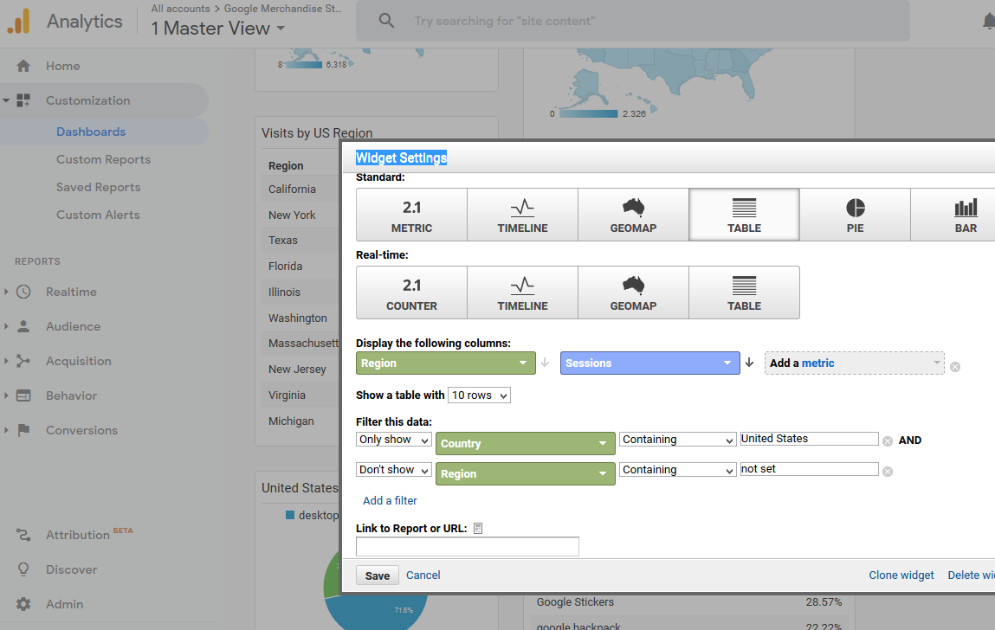Choose the real-time Table widget type
This screenshot has height=630, width=995.
tap(744, 292)
